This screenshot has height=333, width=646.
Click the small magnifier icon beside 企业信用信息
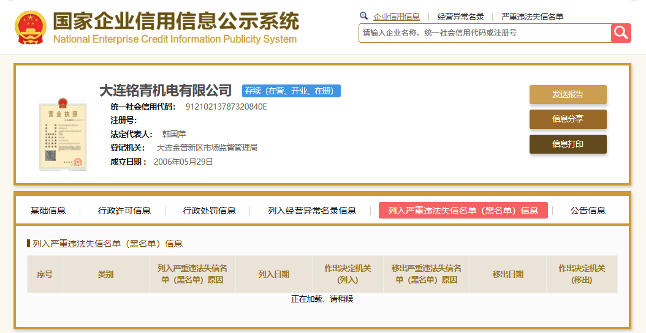coord(363,16)
